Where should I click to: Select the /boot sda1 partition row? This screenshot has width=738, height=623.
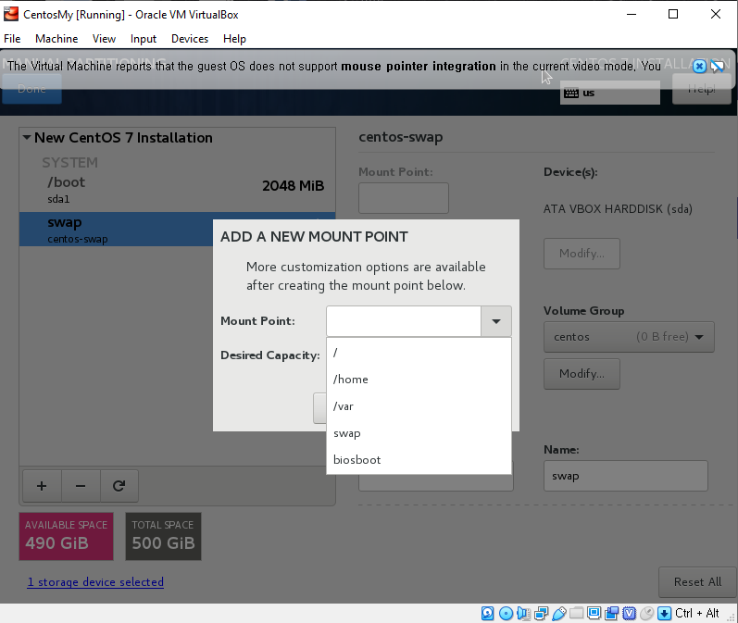pyautogui.click(x=177, y=189)
